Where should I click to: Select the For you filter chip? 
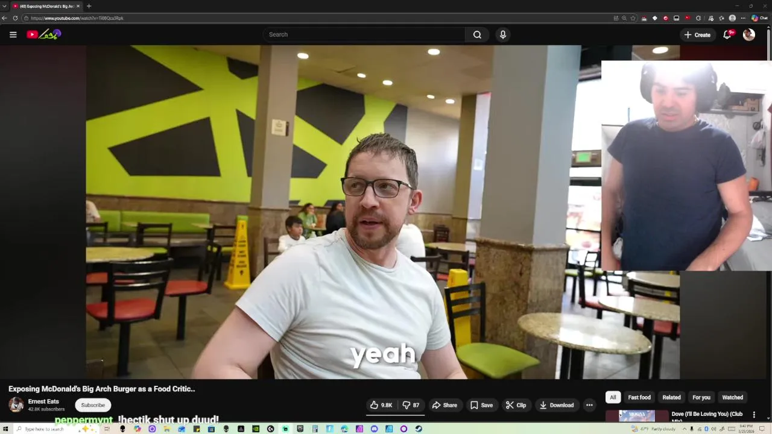701,397
